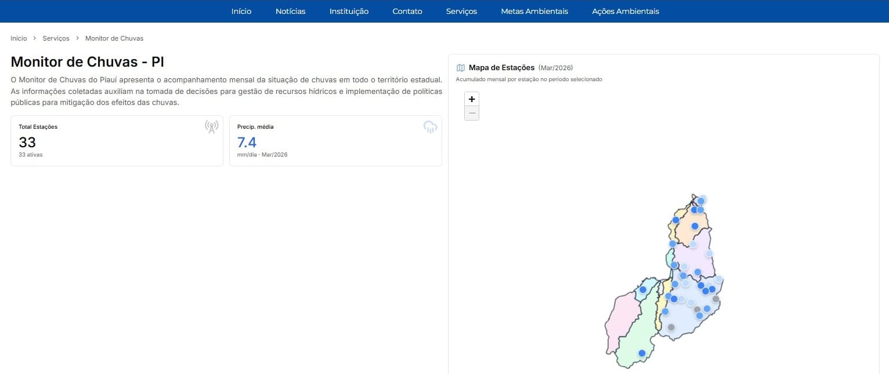The height and width of the screenshot is (374, 889).
Task: Click the antenna icon on Total Estações card
Action: (211, 126)
